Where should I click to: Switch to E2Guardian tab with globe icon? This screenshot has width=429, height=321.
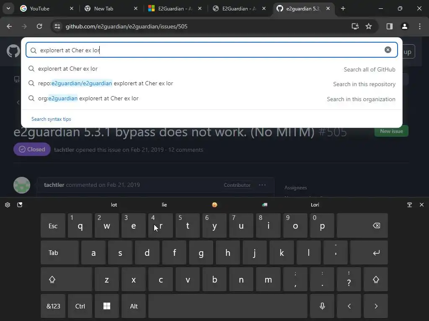click(239, 8)
